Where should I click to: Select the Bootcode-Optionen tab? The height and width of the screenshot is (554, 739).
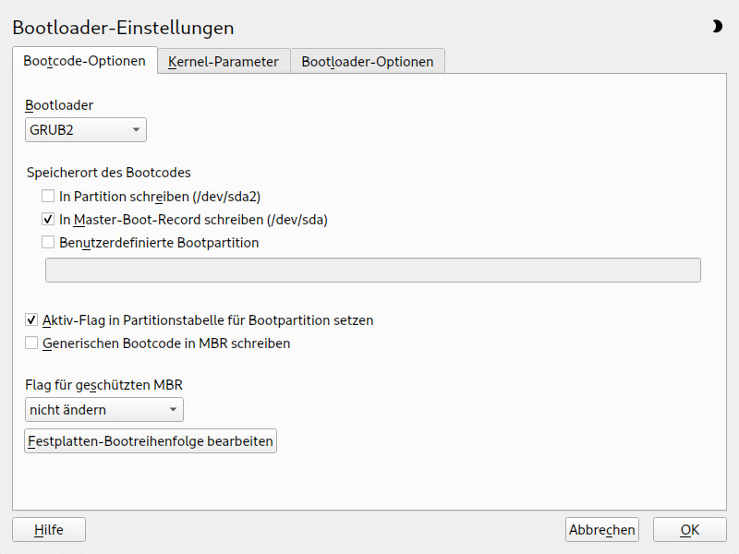[x=84, y=61]
